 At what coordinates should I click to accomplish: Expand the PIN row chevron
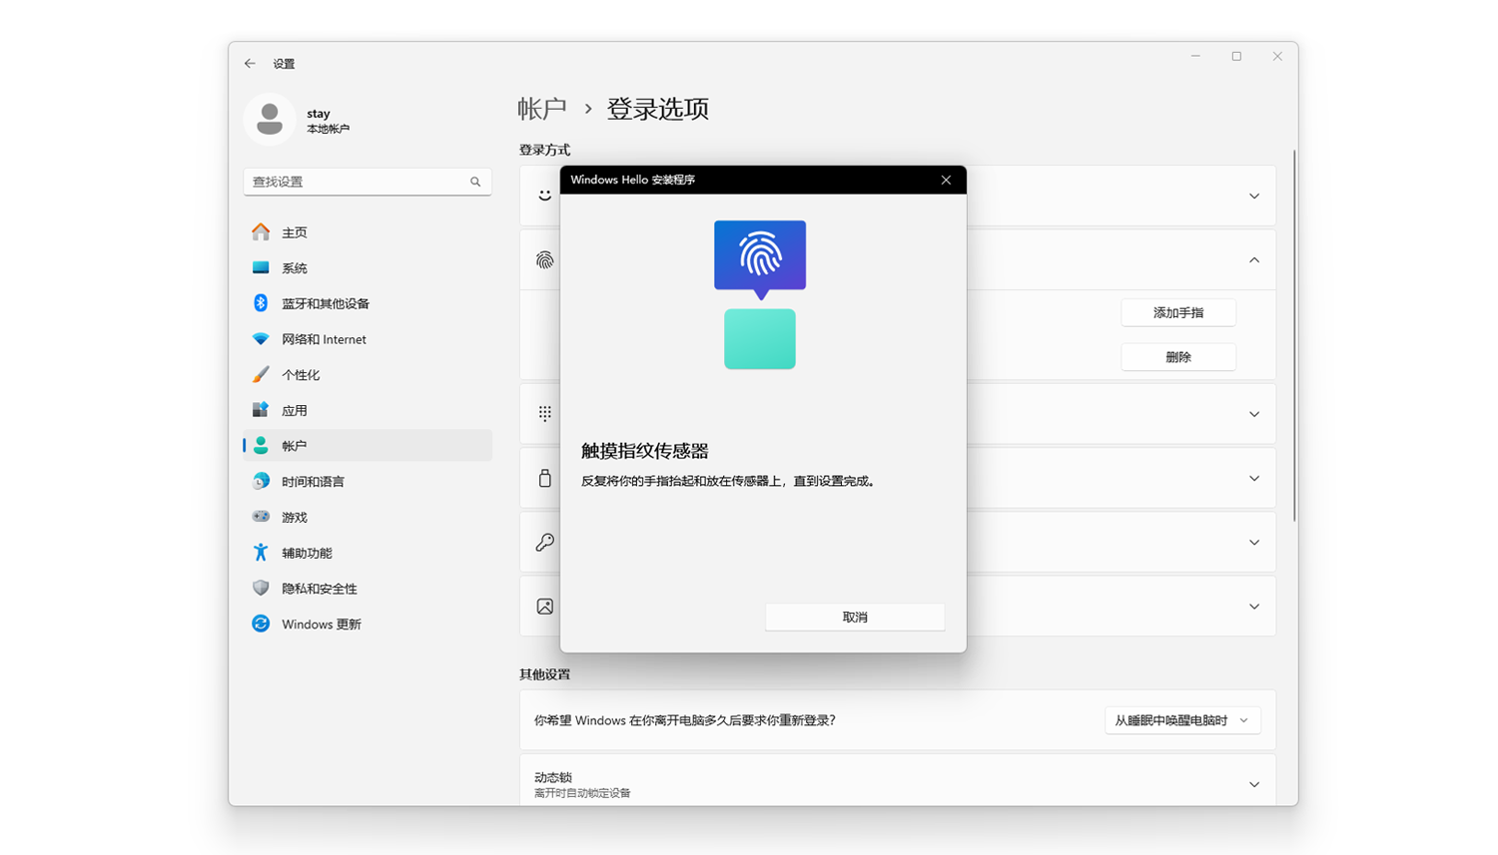click(1254, 414)
